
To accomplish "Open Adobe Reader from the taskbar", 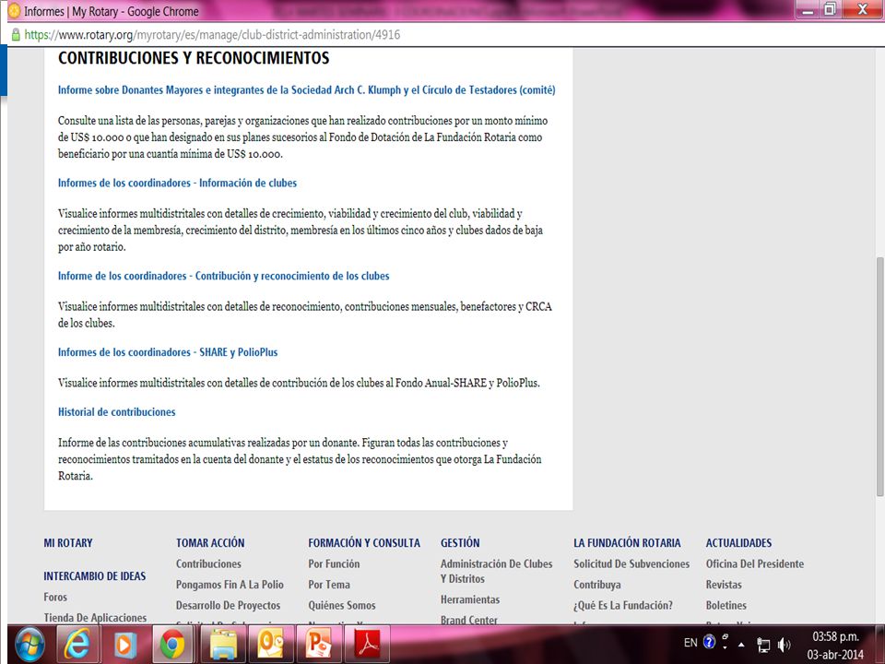I will [367, 645].
